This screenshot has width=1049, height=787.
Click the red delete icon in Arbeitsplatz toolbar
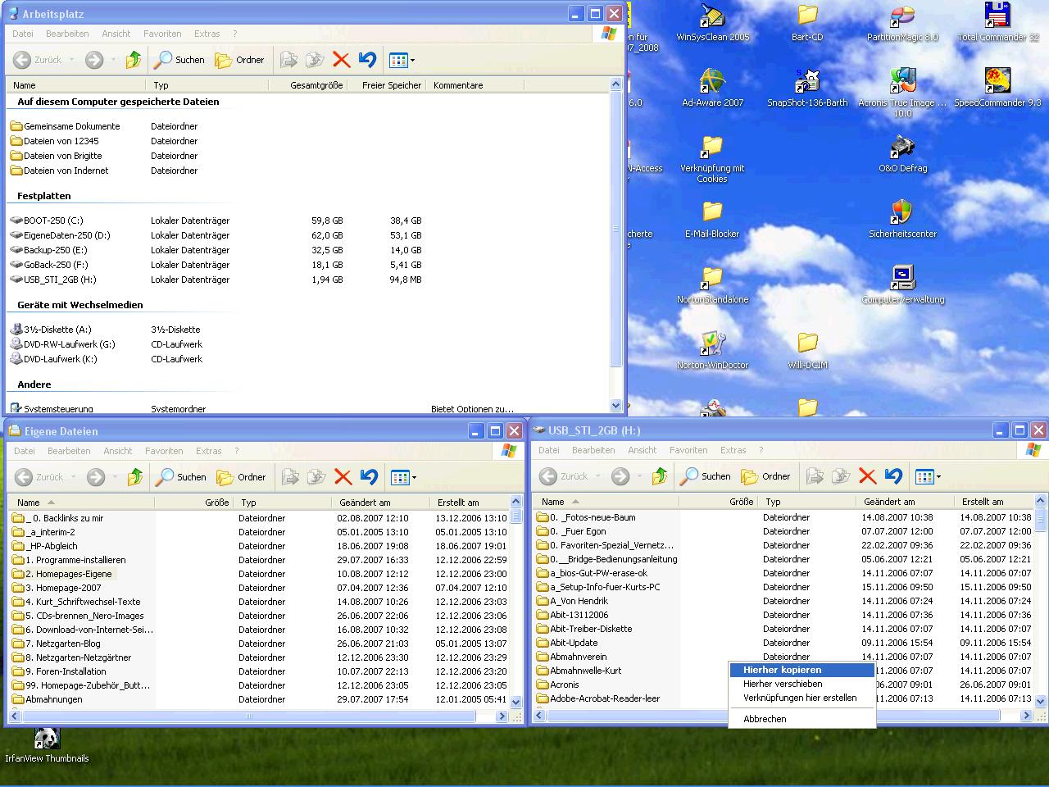point(342,60)
